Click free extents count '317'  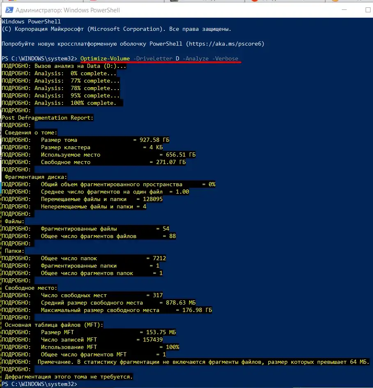(158, 296)
